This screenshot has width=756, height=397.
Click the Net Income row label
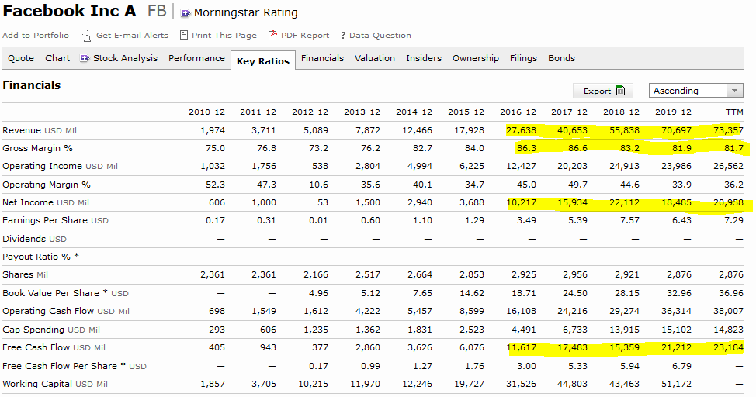tap(46, 203)
